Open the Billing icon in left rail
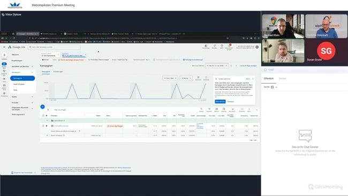This screenshot has height=196, width=348. (x=4, y=86)
